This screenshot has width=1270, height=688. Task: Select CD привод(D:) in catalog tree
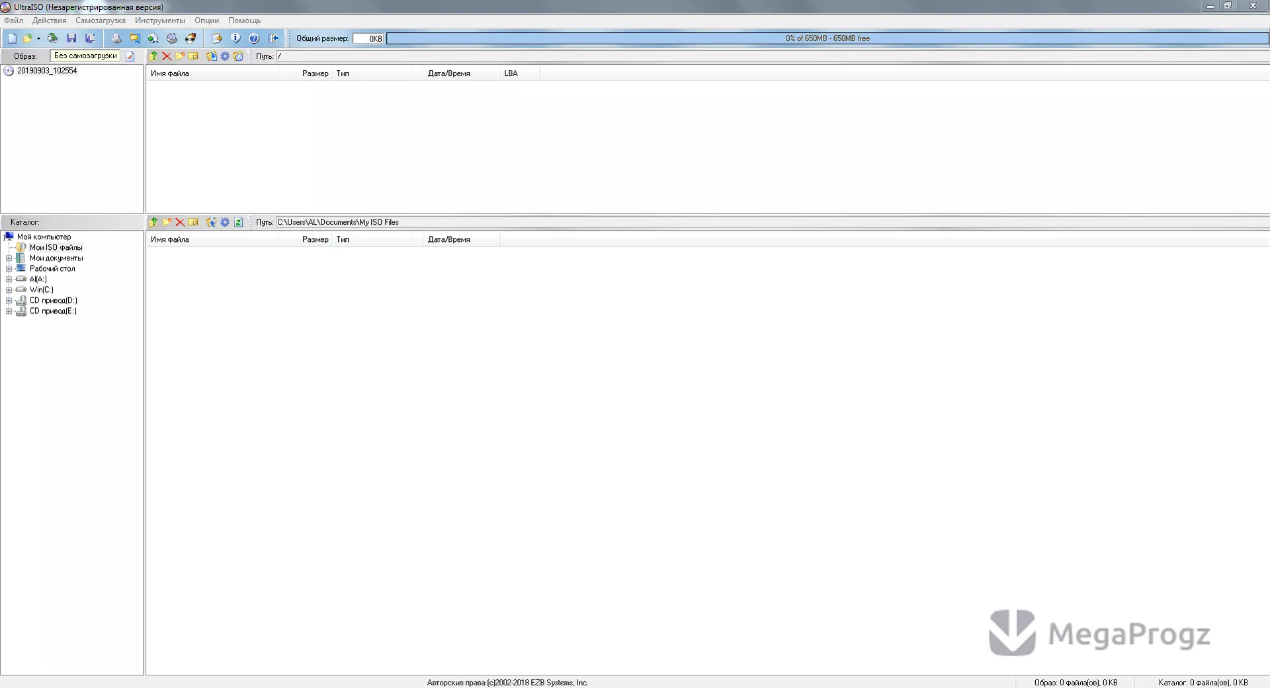pos(53,300)
